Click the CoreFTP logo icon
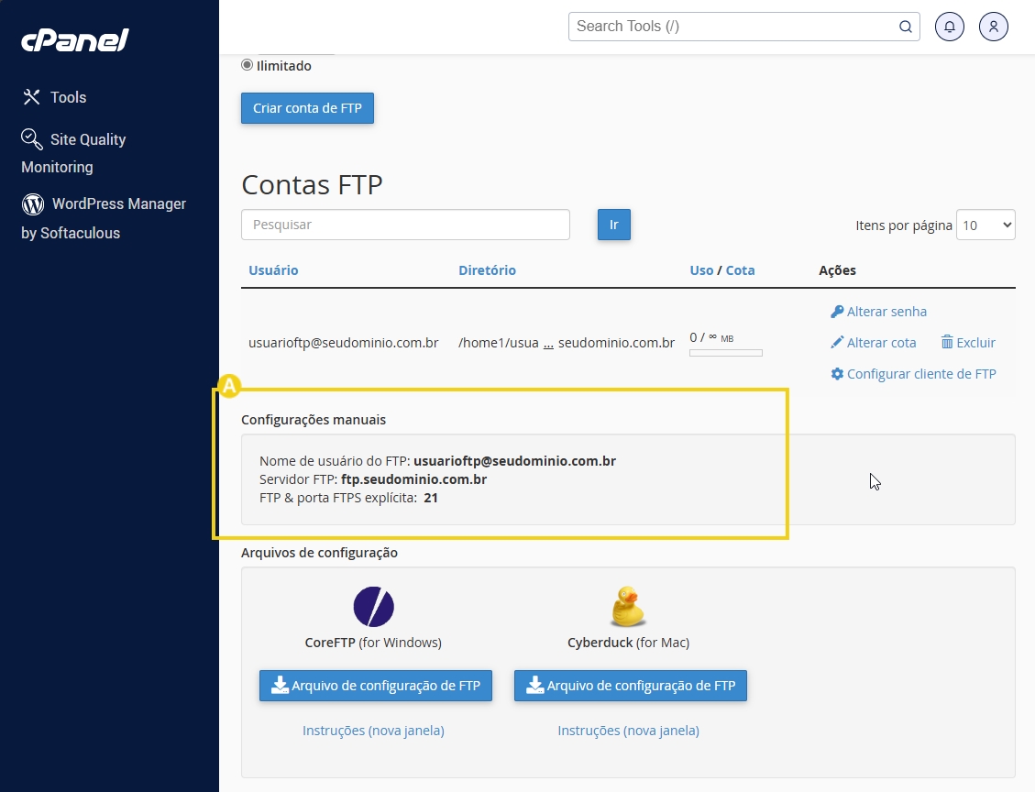 (x=374, y=607)
